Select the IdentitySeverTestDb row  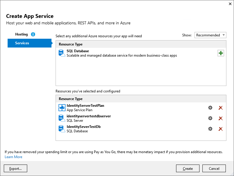tap(141, 129)
